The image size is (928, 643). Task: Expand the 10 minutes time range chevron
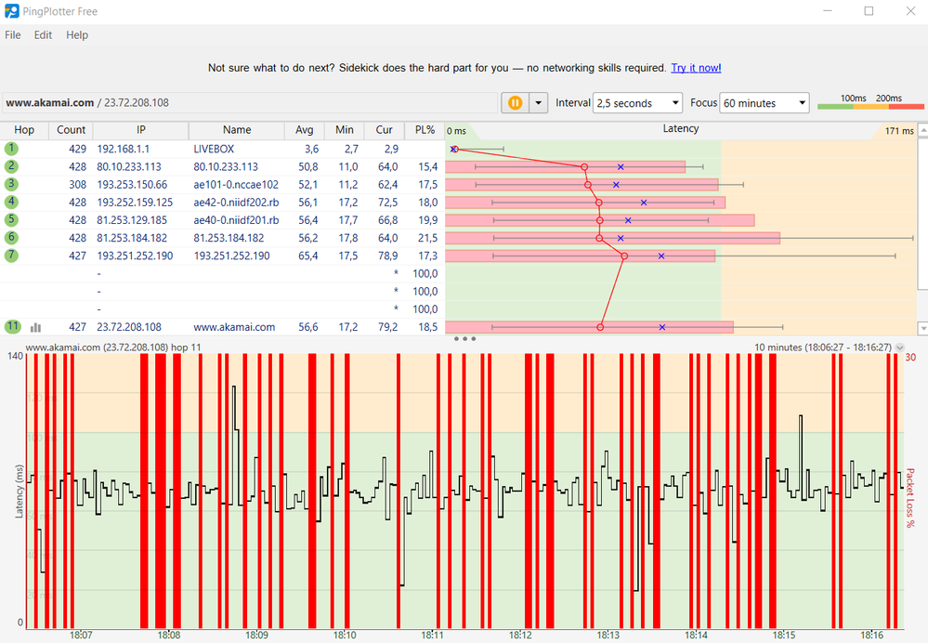pyautogui.click(x=899, y=348)
